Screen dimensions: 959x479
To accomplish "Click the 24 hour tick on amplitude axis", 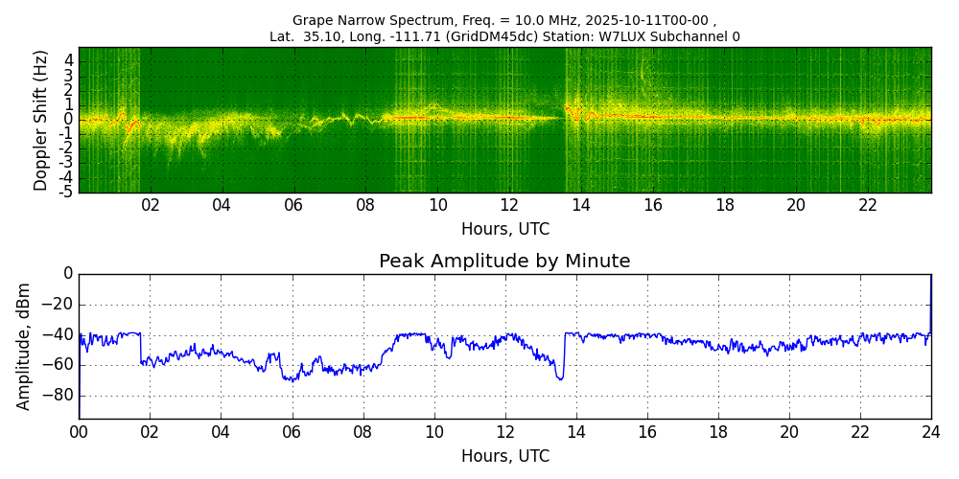I will coord(930,431).
